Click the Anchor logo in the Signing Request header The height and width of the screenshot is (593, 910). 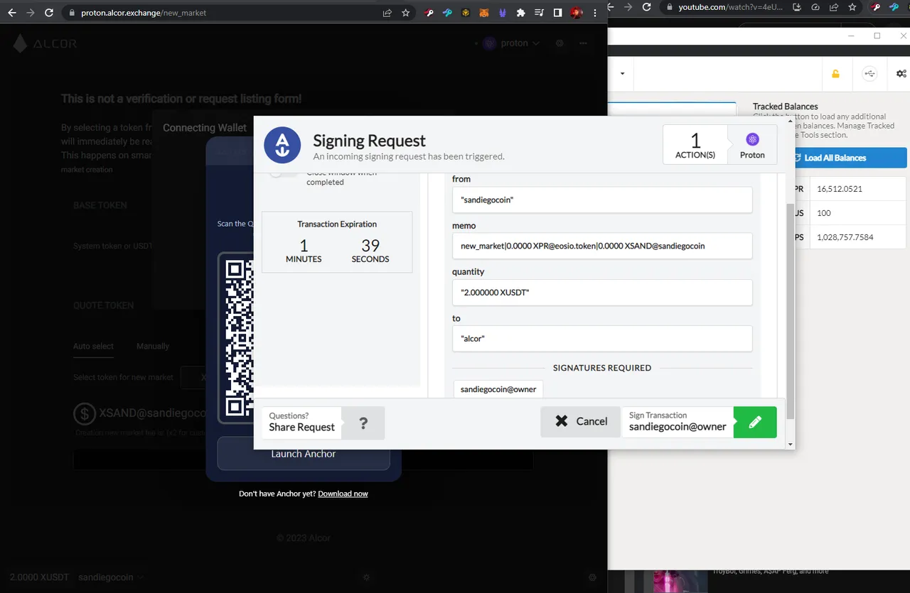coord(282,145)
